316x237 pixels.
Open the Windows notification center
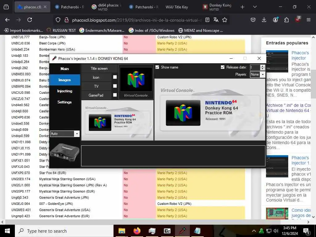click(x=306, y=231)
